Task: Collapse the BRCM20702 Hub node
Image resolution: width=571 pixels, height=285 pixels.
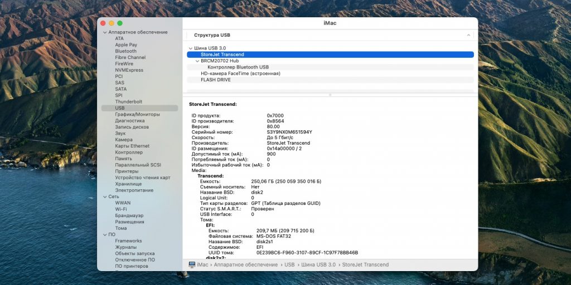Action: (x=197, y=61)
